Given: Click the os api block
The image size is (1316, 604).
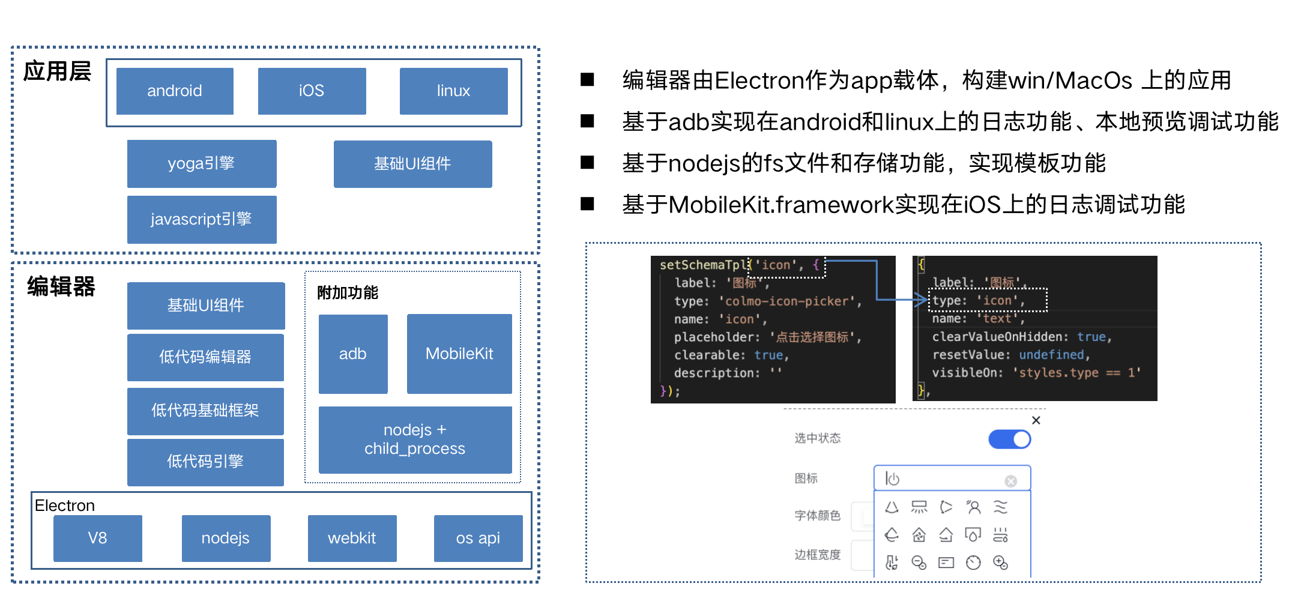Looking at the screenshot, I should coord(478,538).
